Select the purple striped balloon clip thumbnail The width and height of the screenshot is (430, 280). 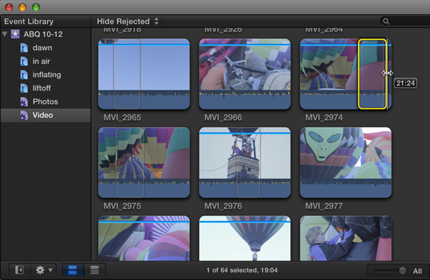[144, 238]
